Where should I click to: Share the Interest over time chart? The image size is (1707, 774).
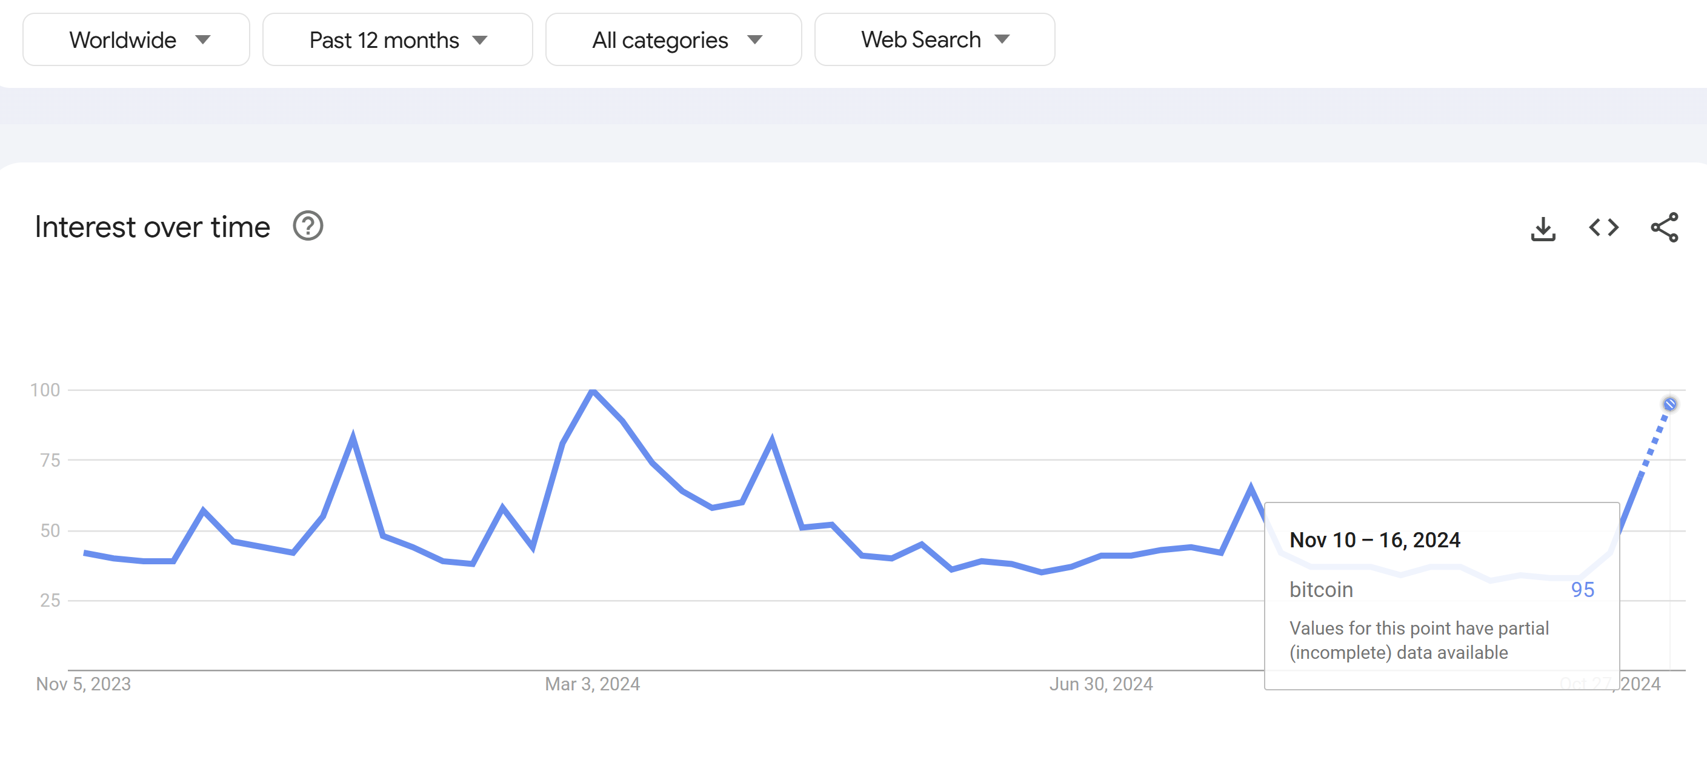(1665, 227)
